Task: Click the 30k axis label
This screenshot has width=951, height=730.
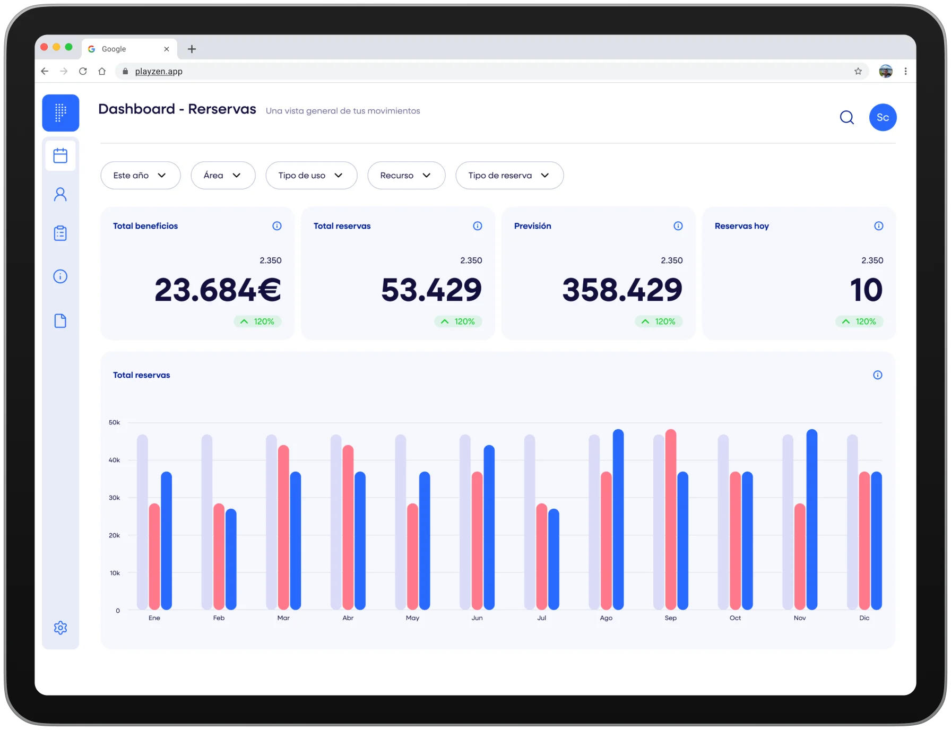Action: tap(114, 498)
